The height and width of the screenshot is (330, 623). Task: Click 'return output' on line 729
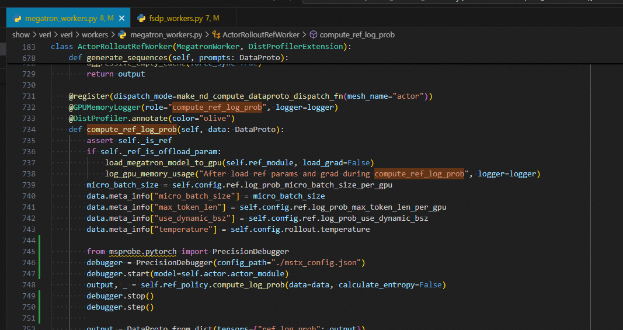[116, 74]
